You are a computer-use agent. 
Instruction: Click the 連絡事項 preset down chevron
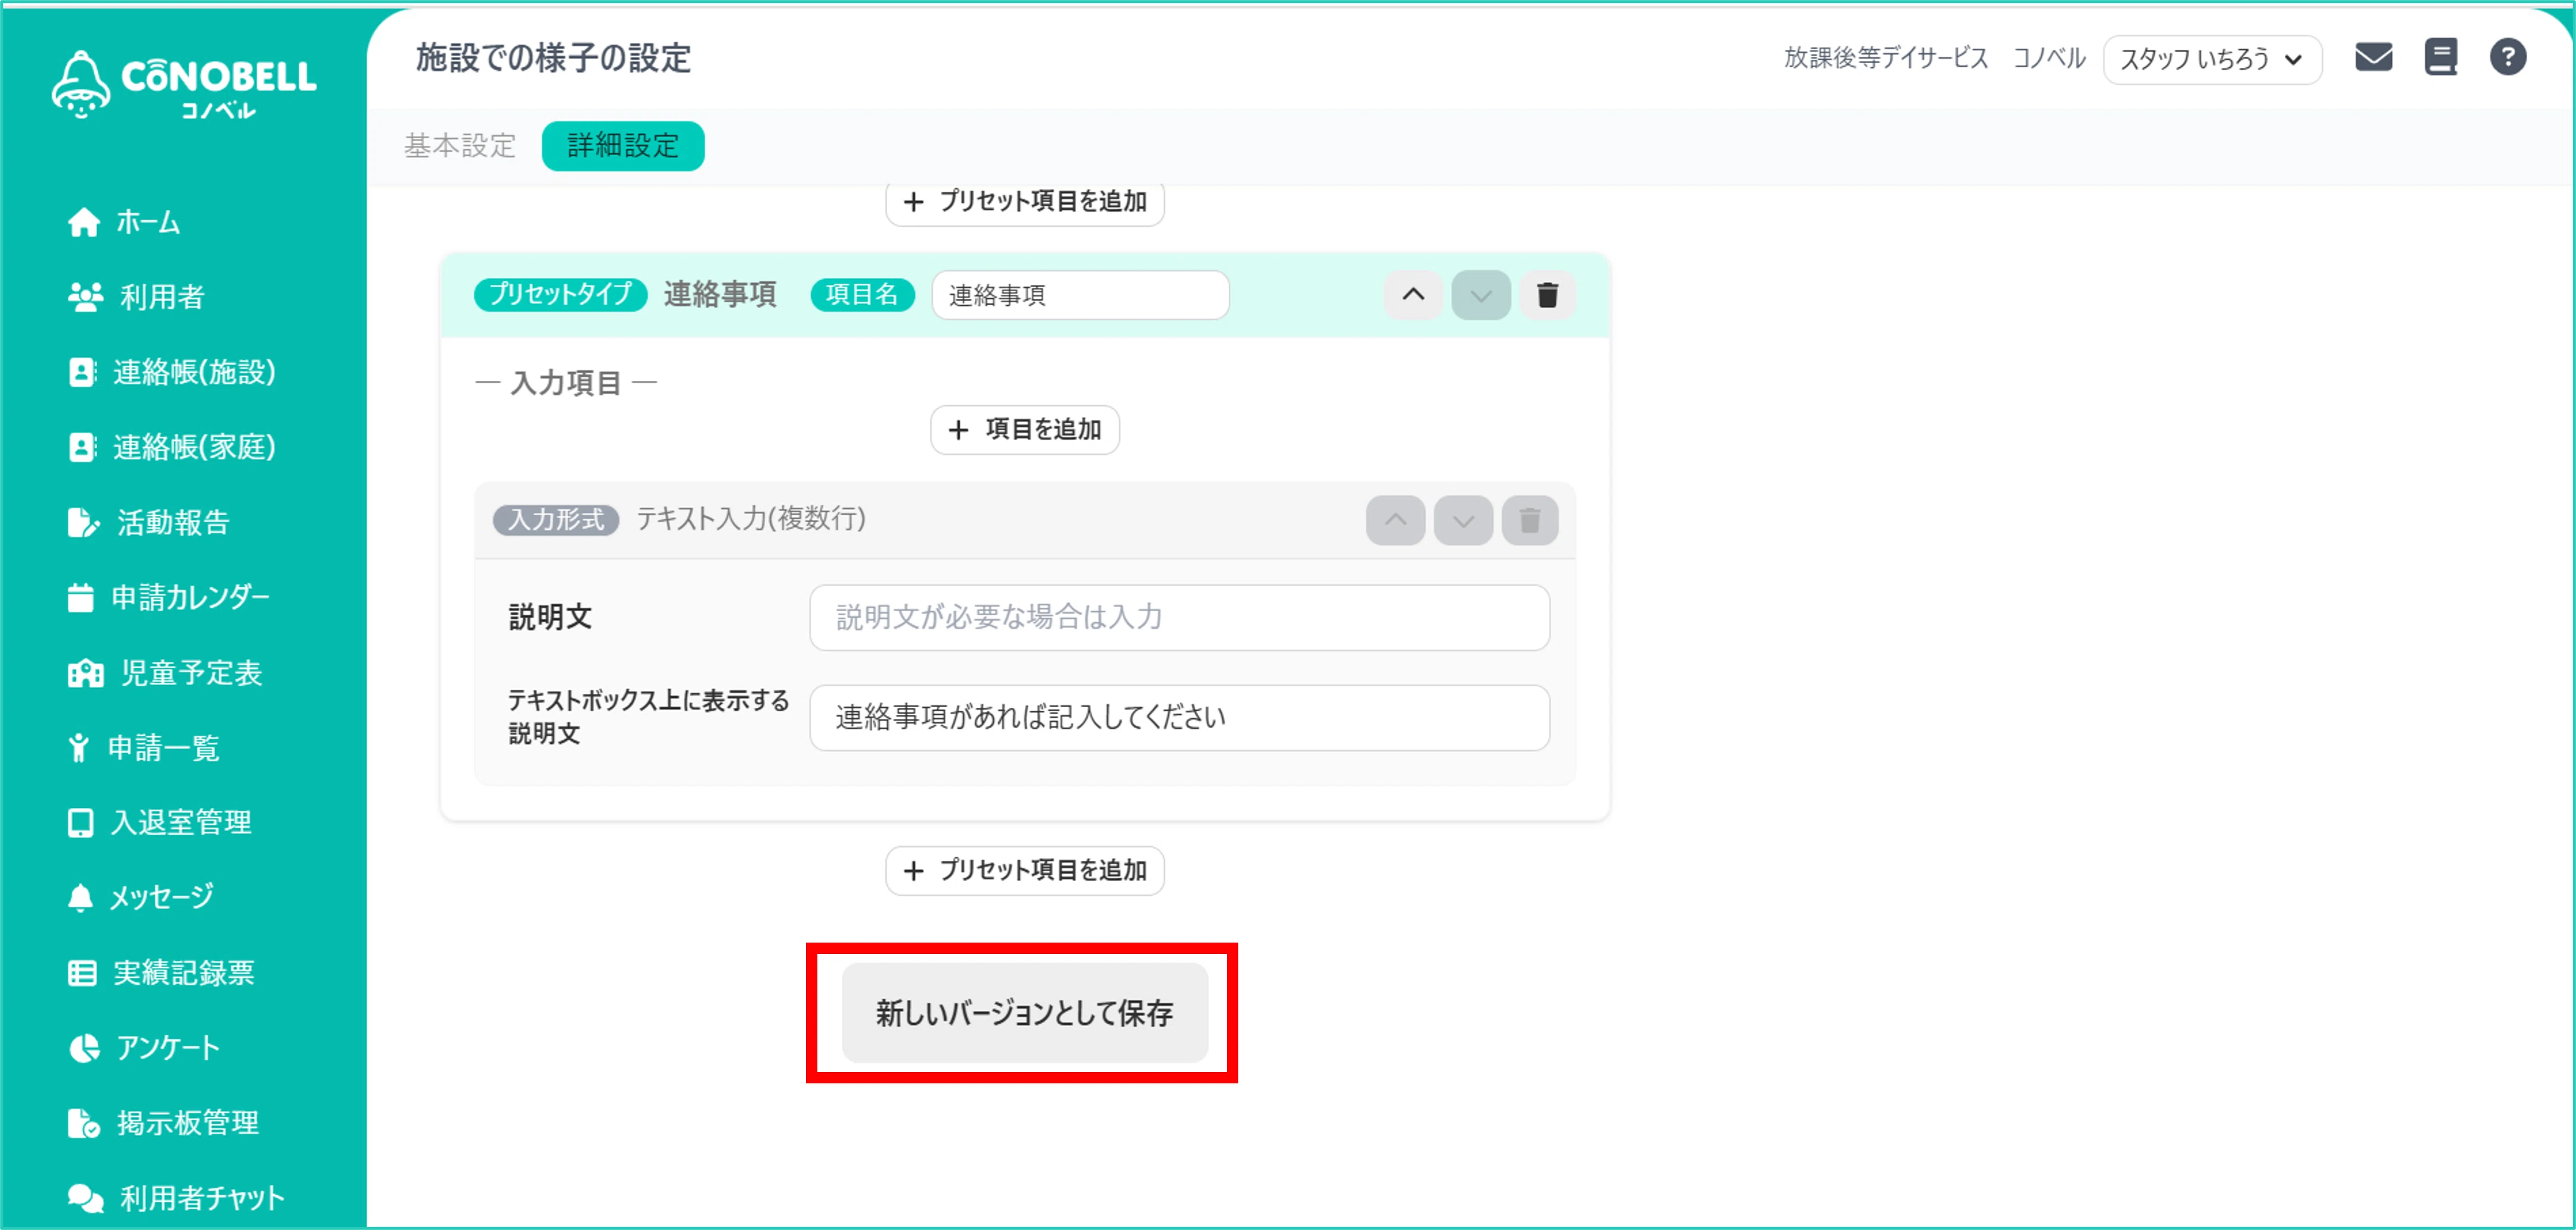point(1480,295)
